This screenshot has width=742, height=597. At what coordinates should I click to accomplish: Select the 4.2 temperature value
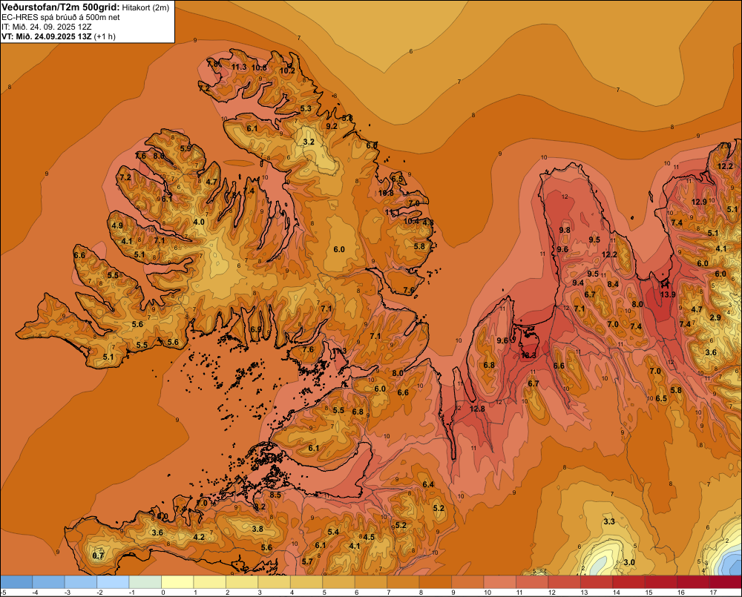199,537
